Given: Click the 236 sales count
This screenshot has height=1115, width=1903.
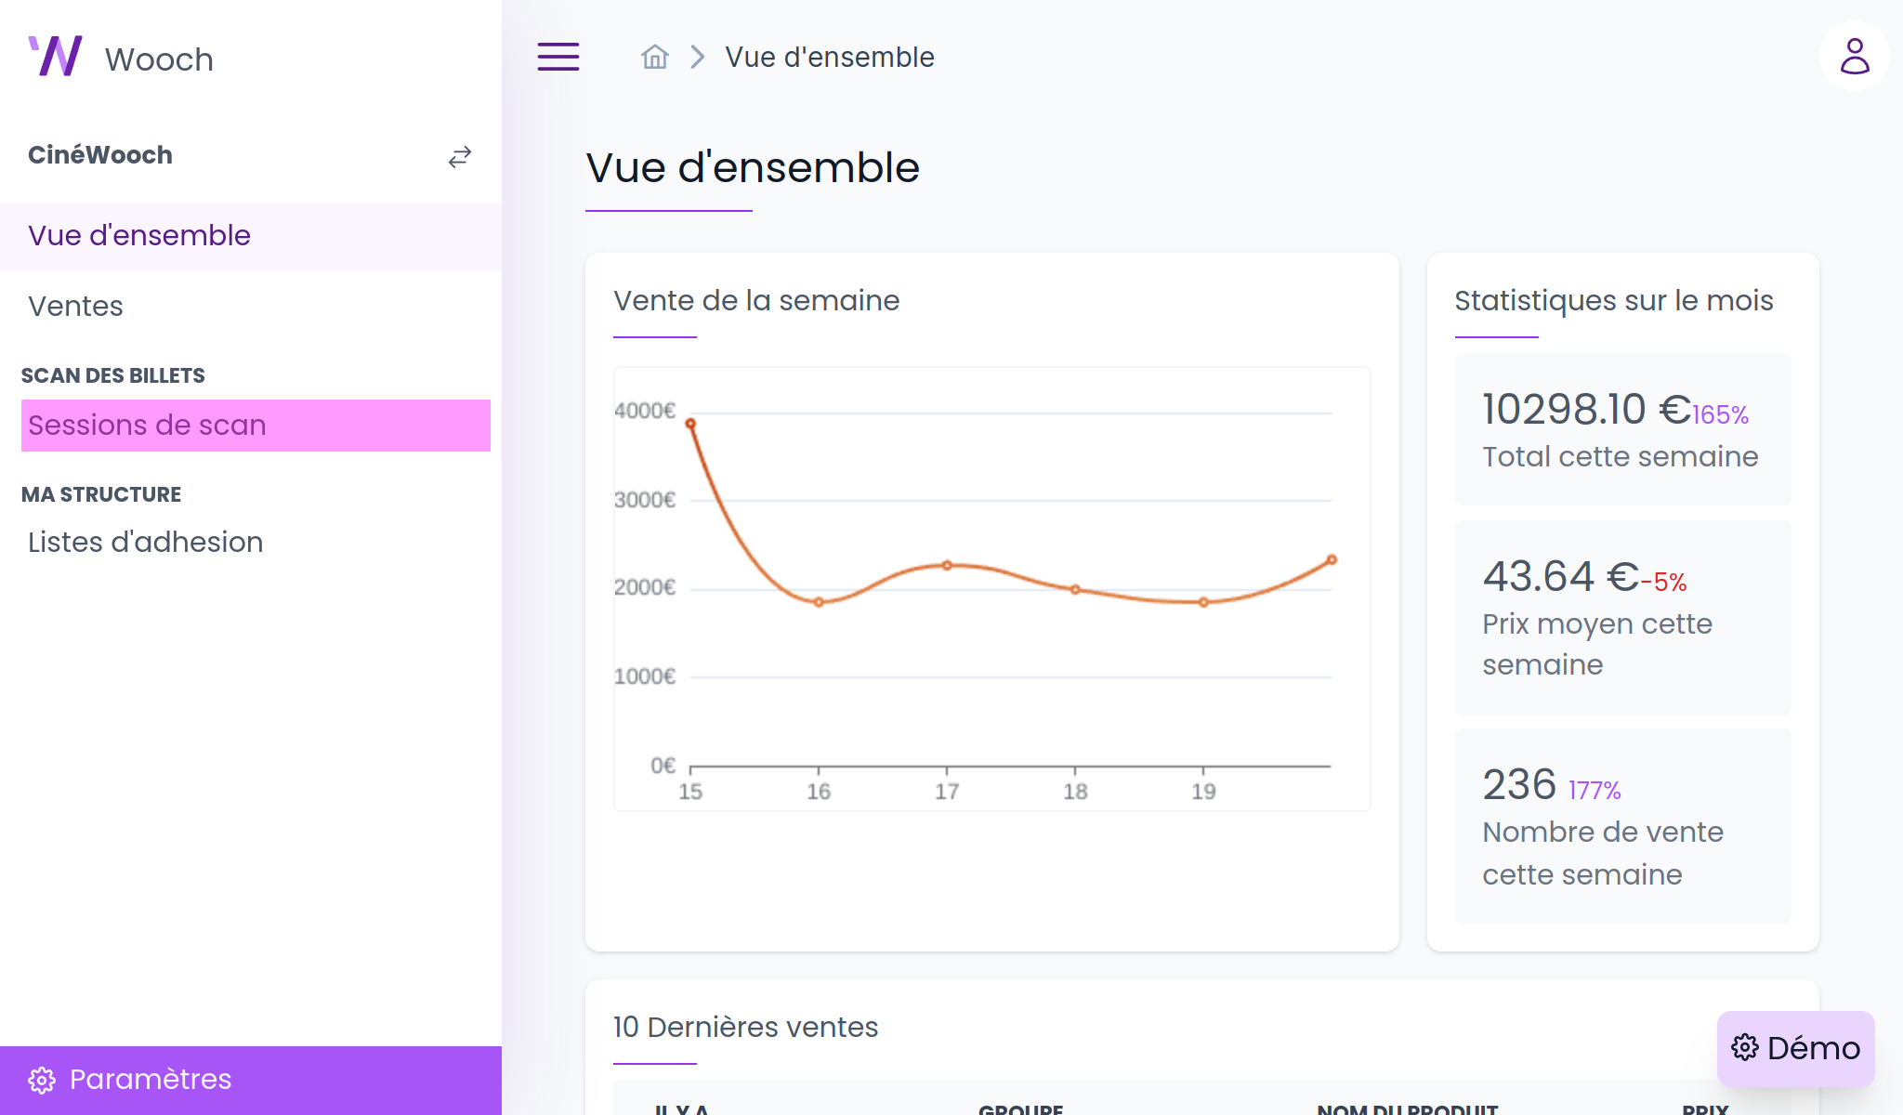Looking at the screenshot, I should pyautogui.click(x=1519, y=785).
